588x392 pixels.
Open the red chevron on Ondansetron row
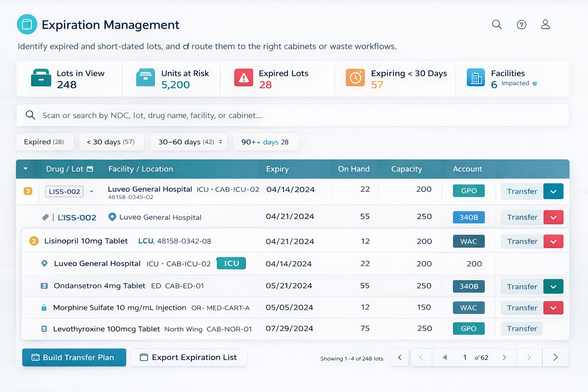pos(553,286)
